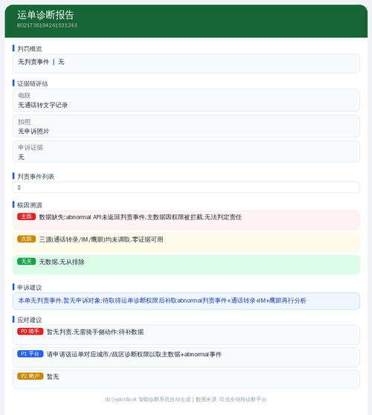Select the blue 本单无判责事件 appeal advice text

coord(162,300)
